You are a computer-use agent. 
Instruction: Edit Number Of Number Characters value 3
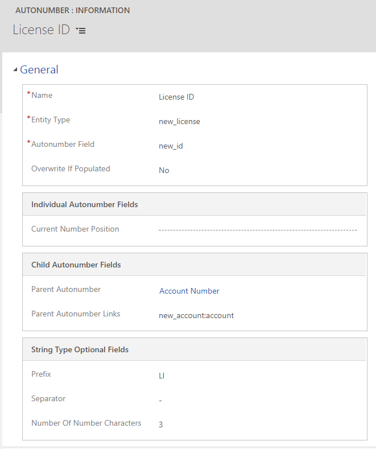161,425
